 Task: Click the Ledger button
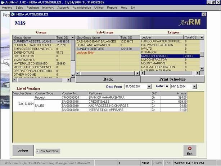point(23,151)
